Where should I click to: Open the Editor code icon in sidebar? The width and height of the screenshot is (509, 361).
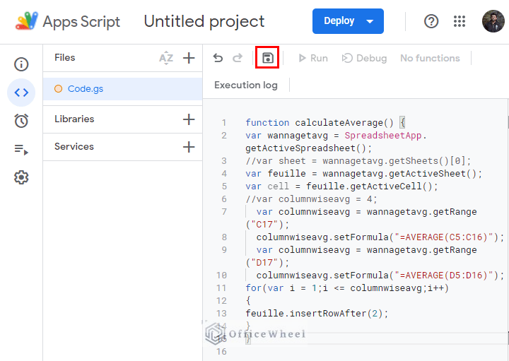point(21,93)
